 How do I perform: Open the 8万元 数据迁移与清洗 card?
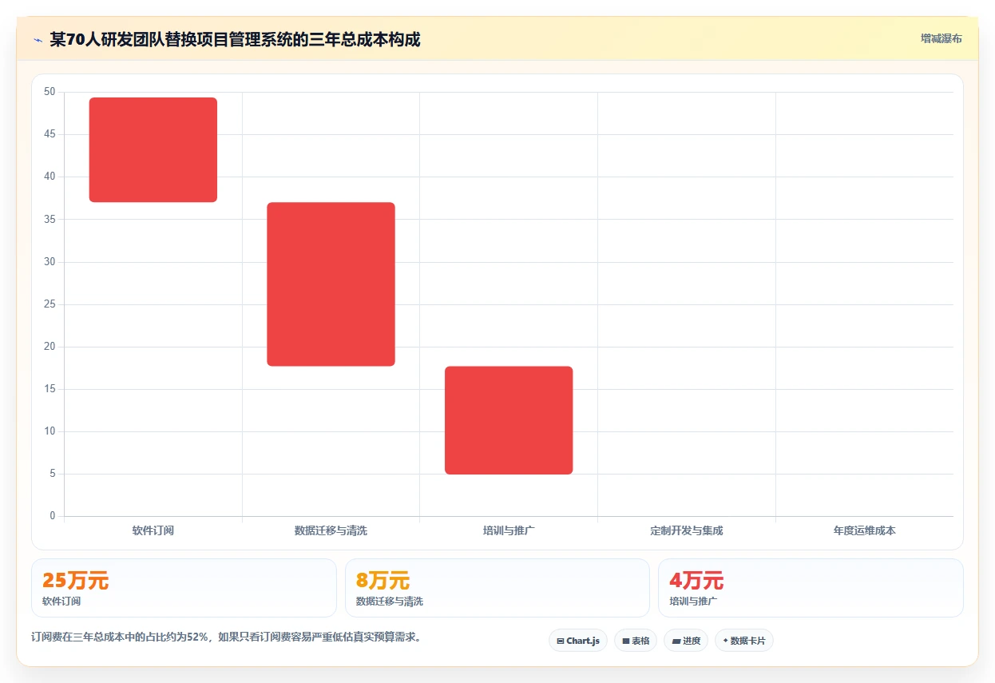497,588
